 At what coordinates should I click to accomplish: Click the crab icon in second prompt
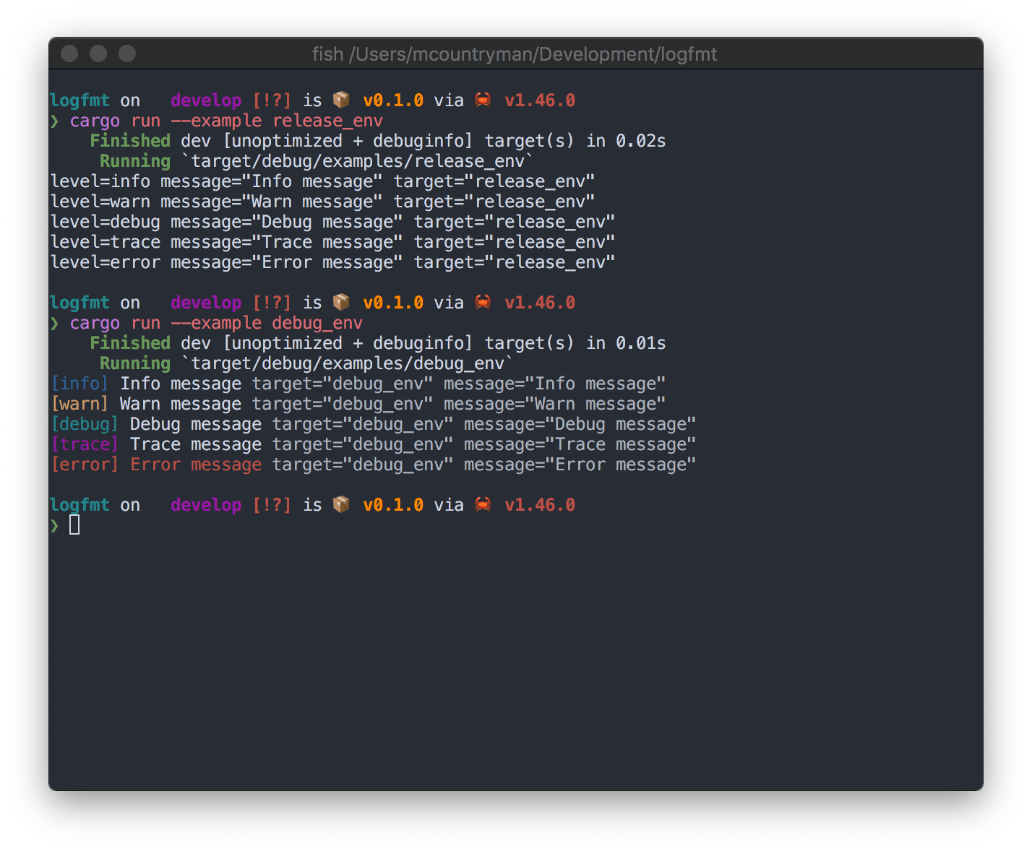483,302
